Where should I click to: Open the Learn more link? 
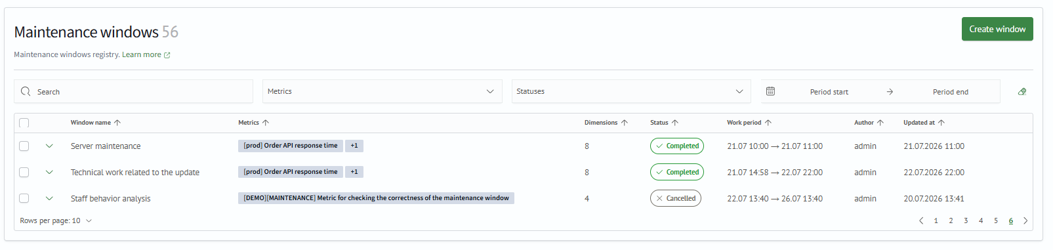(141, 55)
